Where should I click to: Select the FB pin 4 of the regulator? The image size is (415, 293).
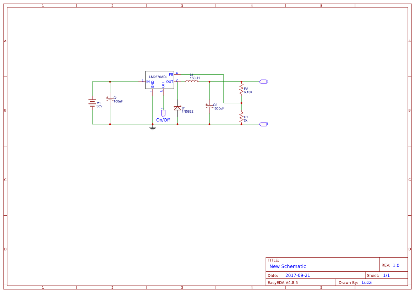[x=176, y=74]
